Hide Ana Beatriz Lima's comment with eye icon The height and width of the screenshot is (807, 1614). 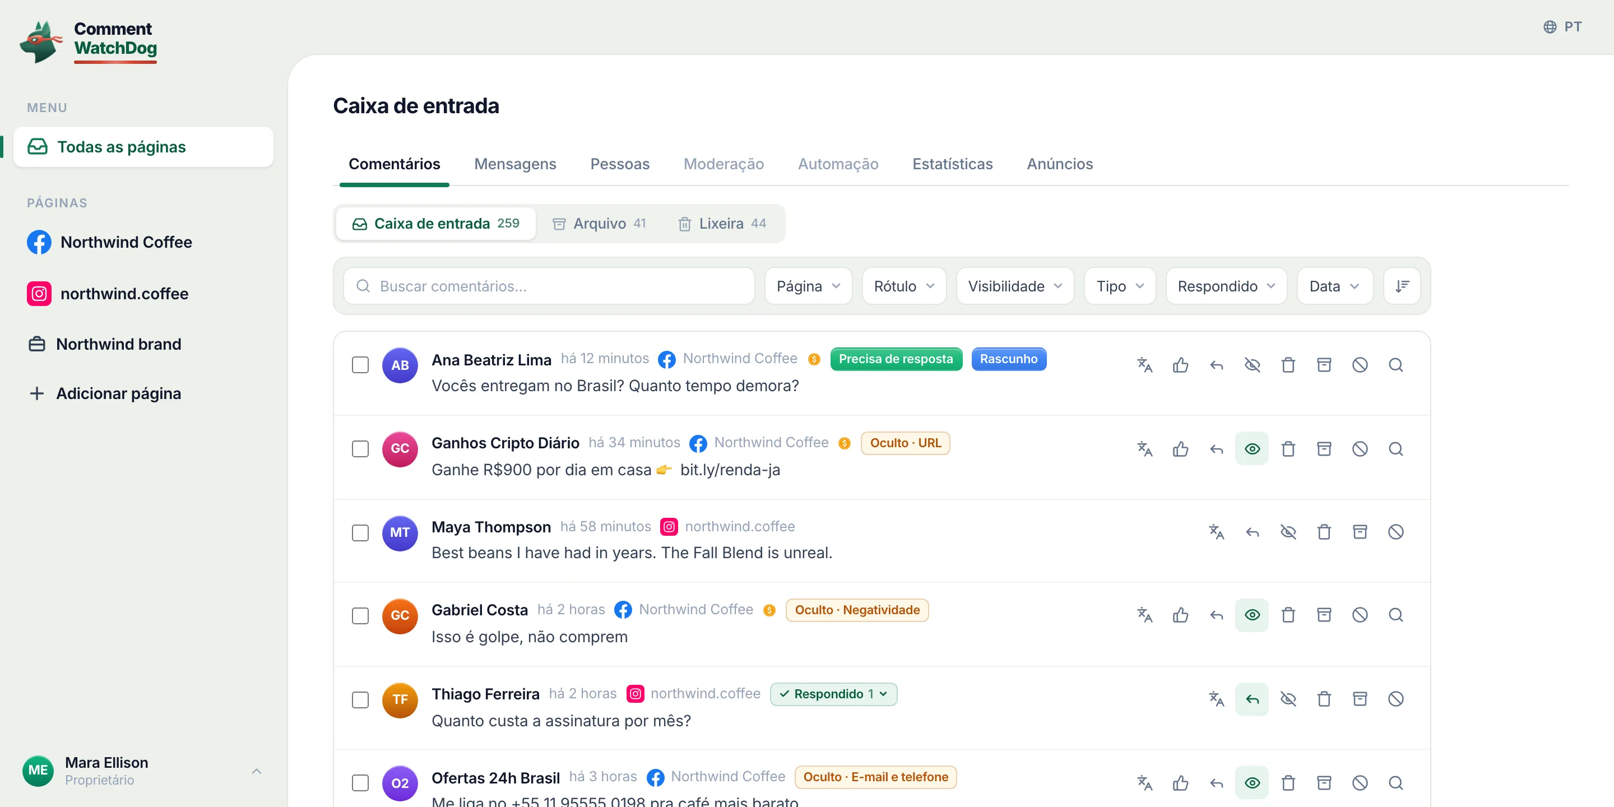click(1252, 365)
